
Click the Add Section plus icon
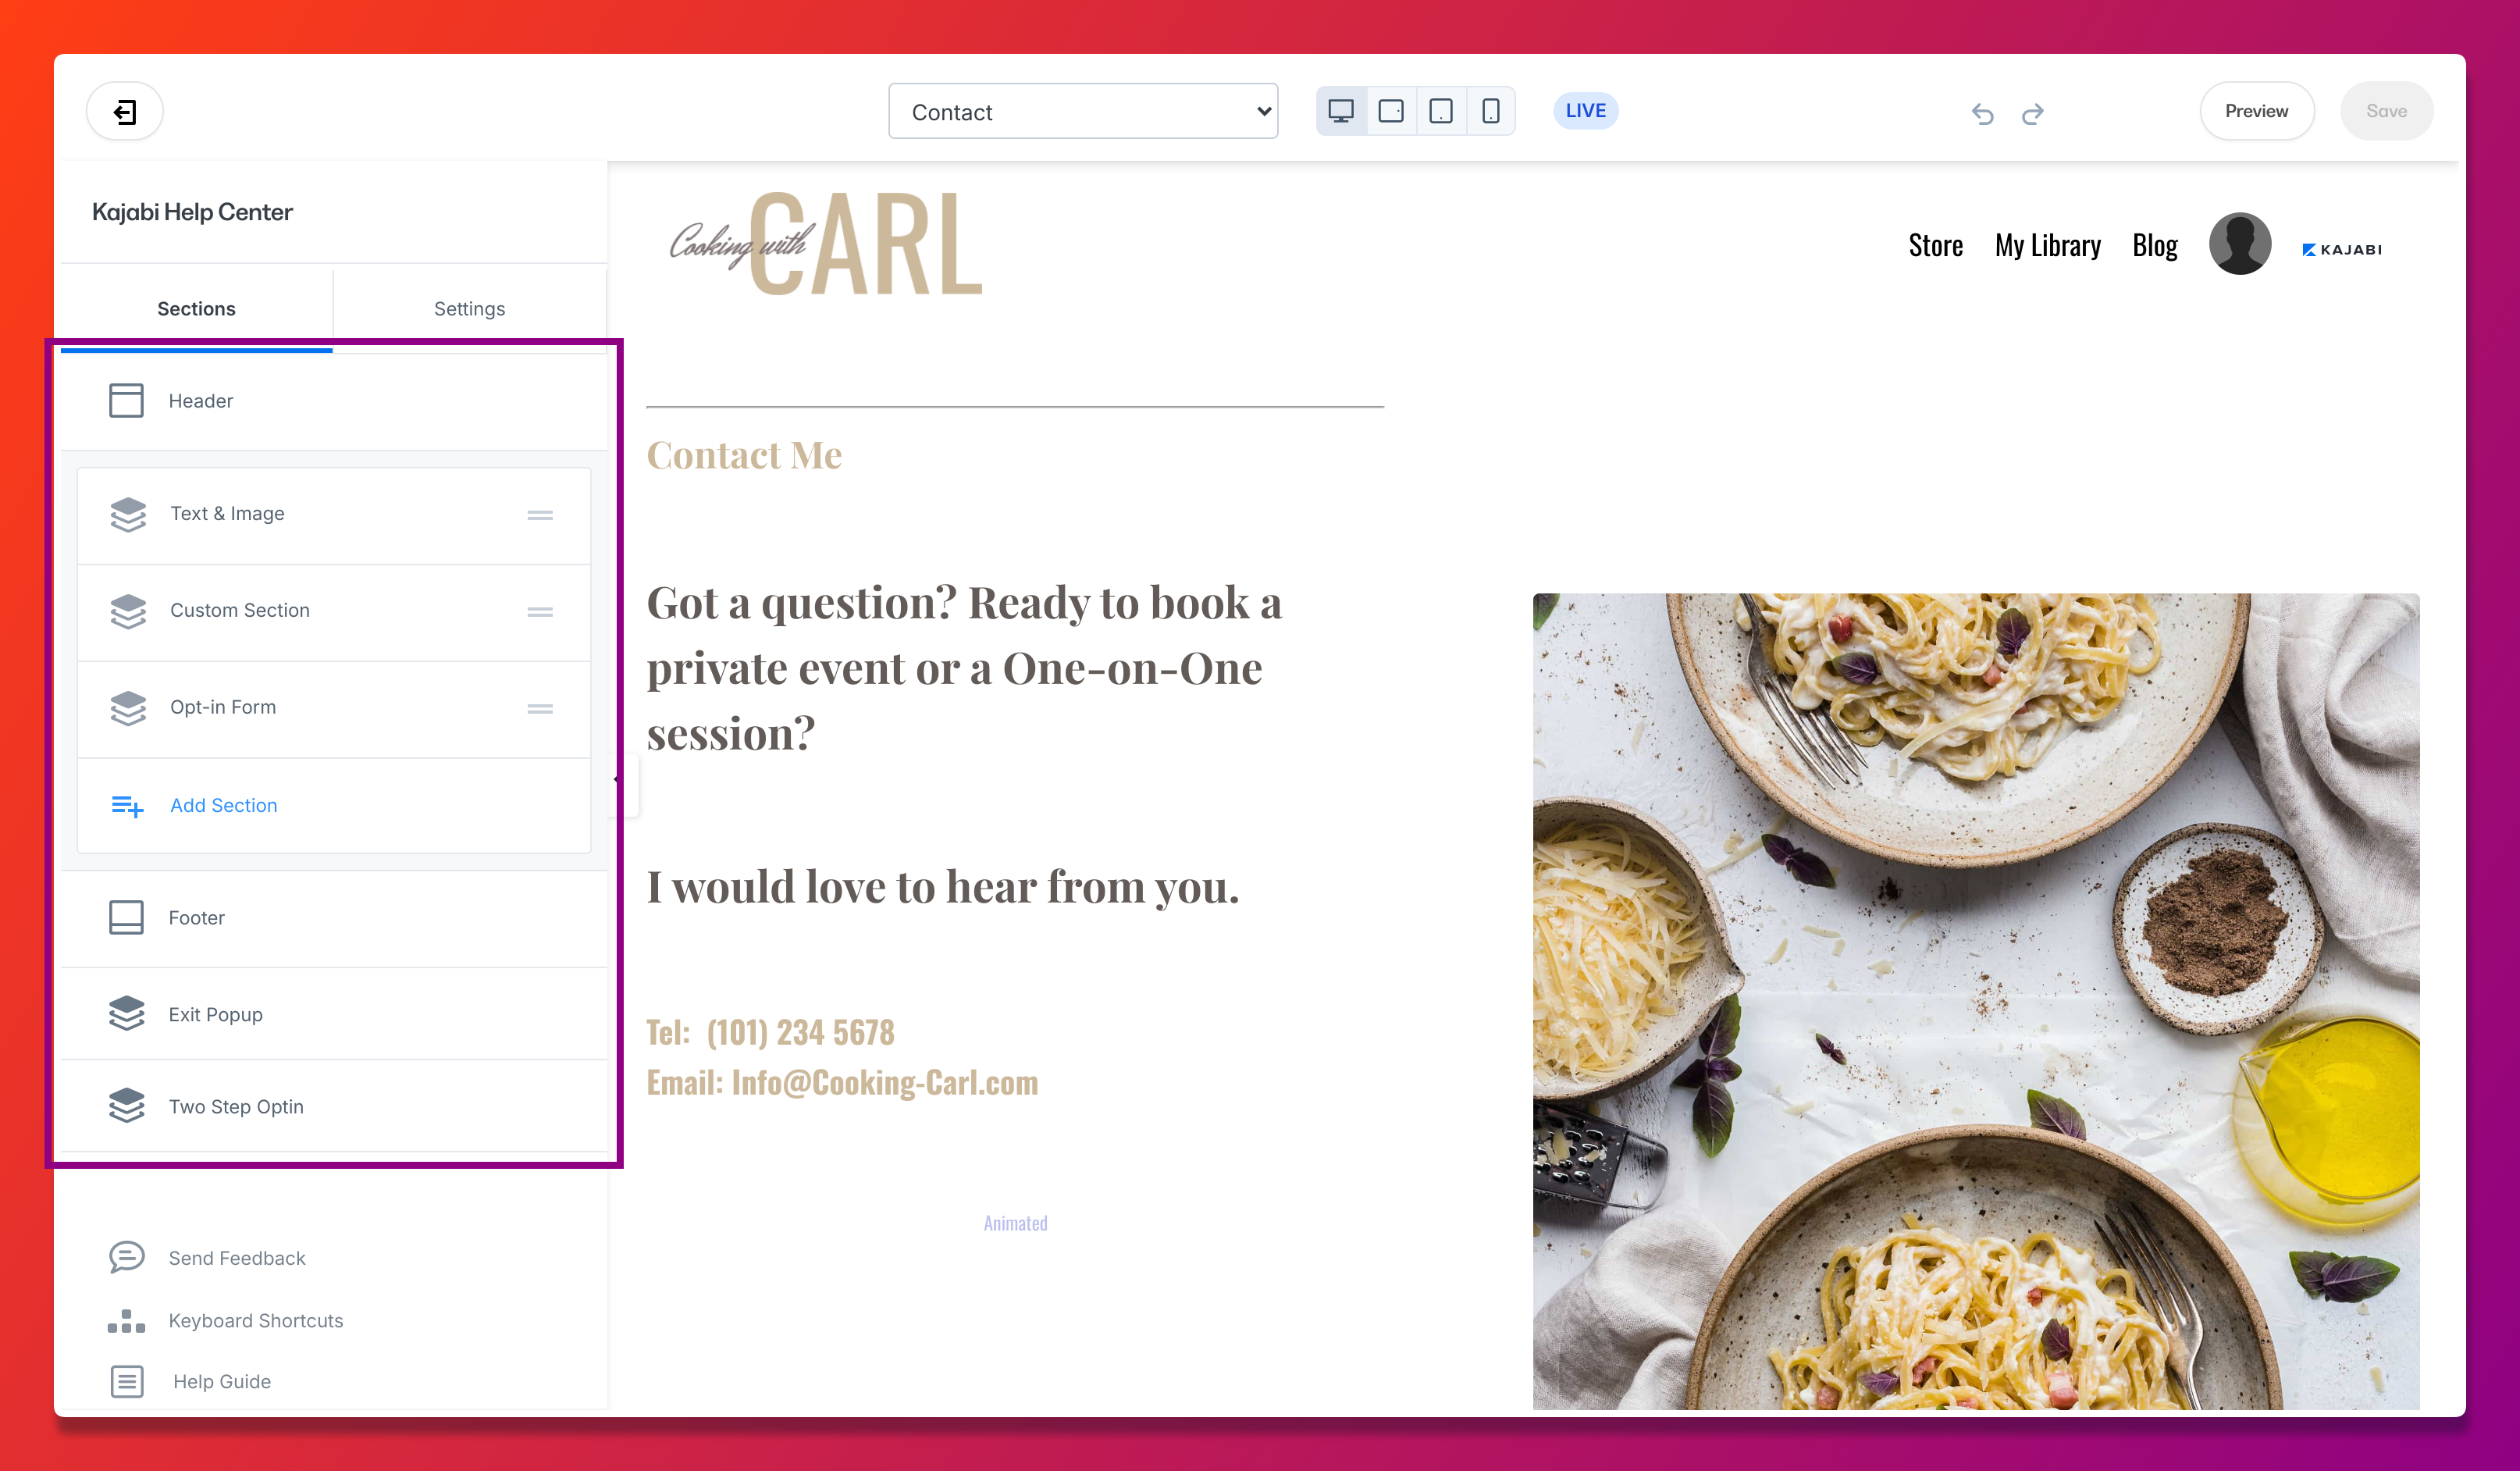(x=127, y=806)
